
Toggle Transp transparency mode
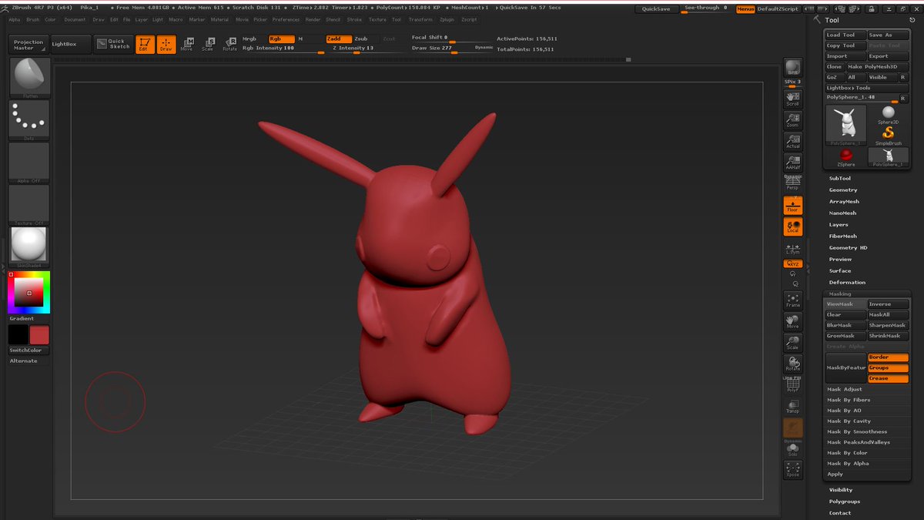point(792,406)
